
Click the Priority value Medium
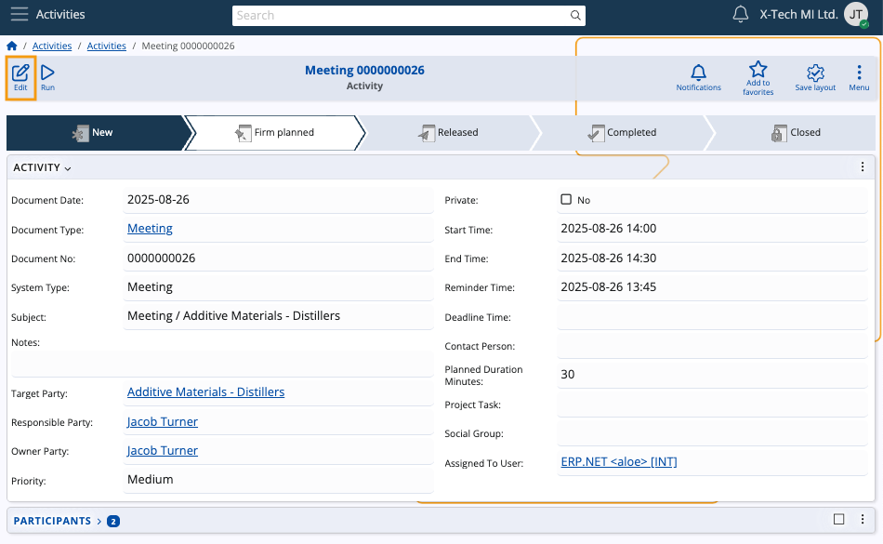[x=151, y=479]
